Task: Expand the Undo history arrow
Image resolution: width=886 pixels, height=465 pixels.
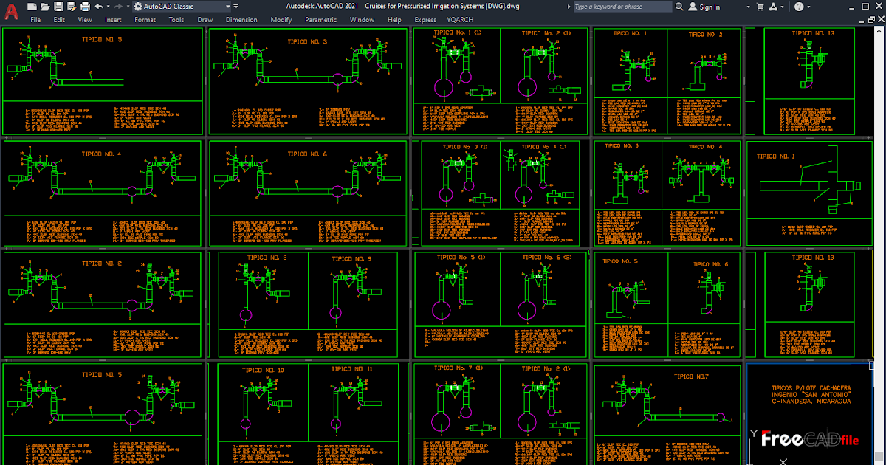Action: tap(107, 7)
